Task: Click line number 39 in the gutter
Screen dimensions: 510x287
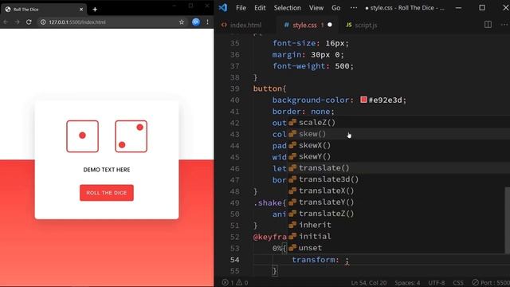Action: (x=235, y=88)
